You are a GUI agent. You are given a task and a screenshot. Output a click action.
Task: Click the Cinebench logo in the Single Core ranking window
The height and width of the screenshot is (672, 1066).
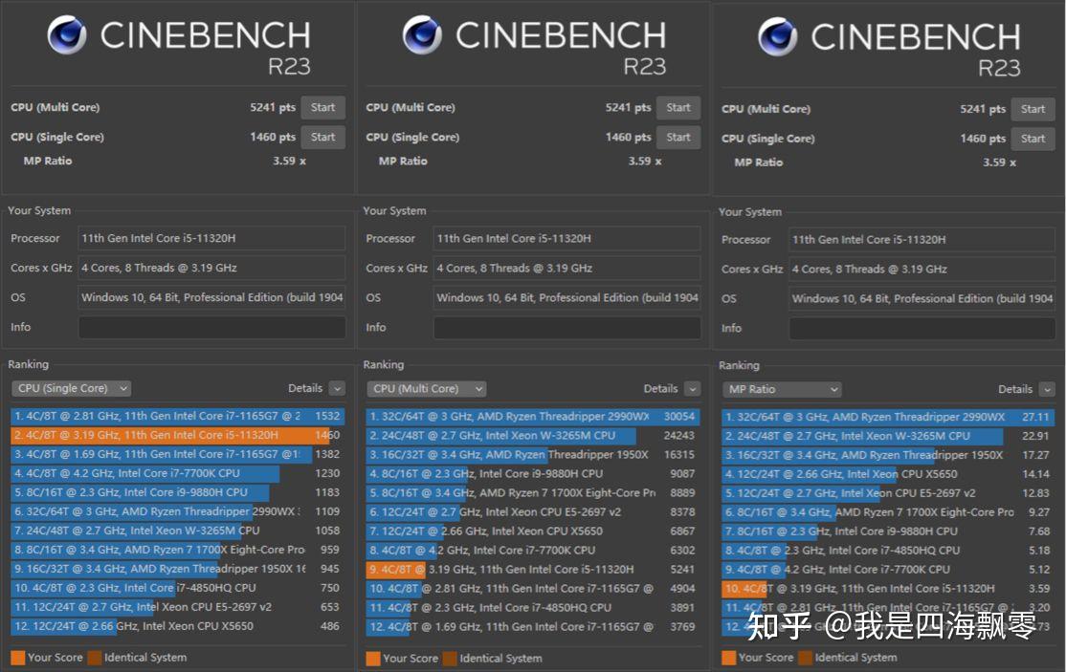[67, 35]
